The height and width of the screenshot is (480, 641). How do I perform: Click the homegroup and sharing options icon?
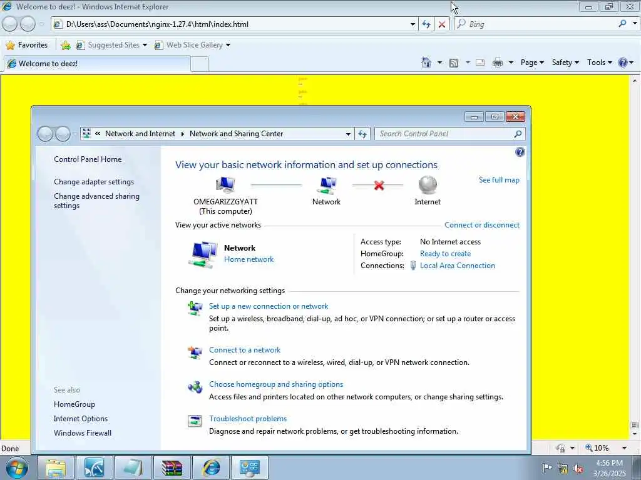195,386
